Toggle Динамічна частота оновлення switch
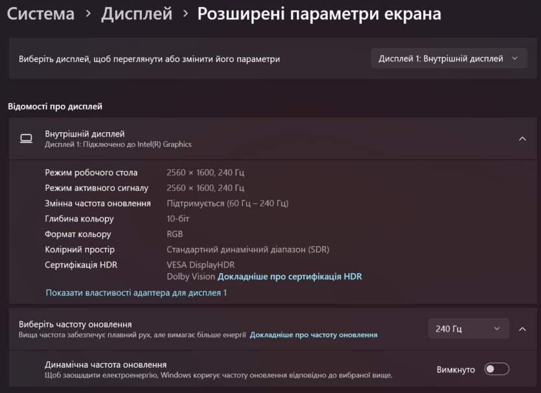Screen dimensions: 541x393 [x=496, y=369]
